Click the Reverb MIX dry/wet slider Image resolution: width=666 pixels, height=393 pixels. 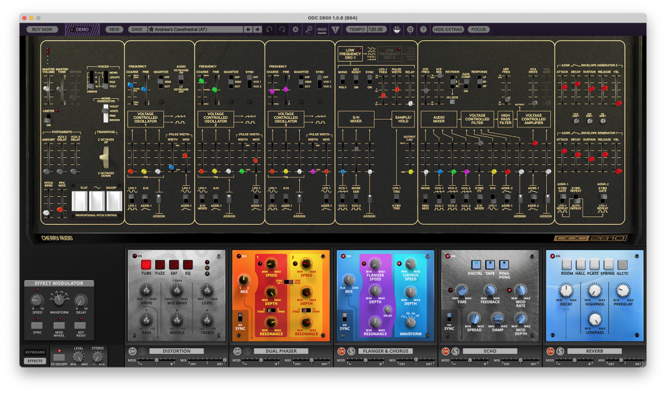[625, 361]
